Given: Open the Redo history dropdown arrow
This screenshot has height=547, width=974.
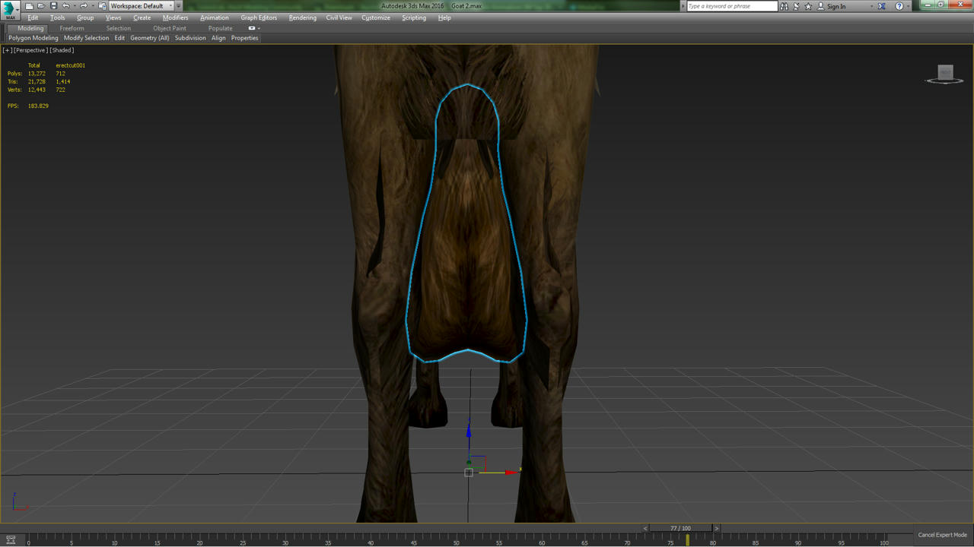Looking at the screenshot, I should pos(91,6).
